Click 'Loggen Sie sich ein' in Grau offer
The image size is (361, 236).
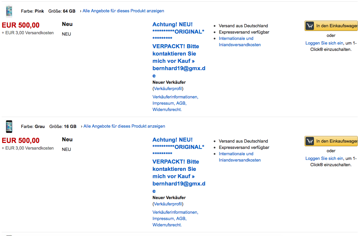[x=324, y=159]
